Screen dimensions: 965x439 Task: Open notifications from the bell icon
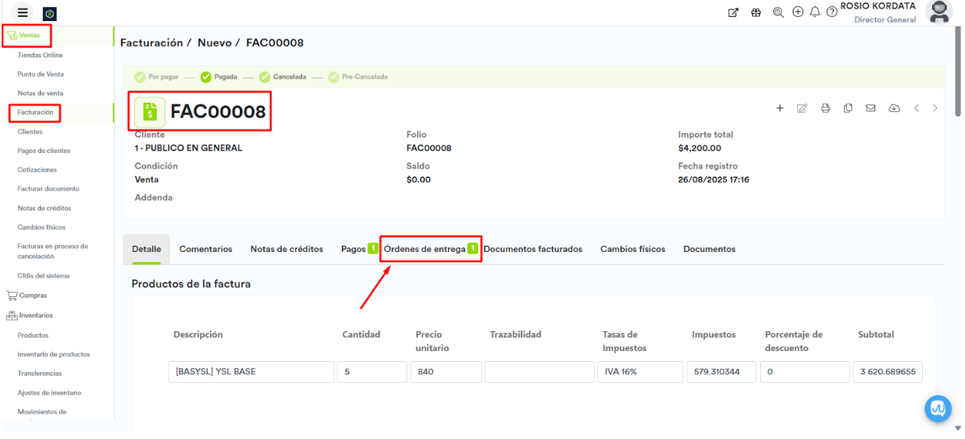coord(815,12)
